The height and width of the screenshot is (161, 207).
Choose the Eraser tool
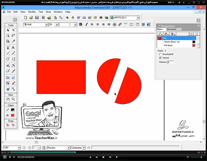pyautogui.click(x=8, y=71)
